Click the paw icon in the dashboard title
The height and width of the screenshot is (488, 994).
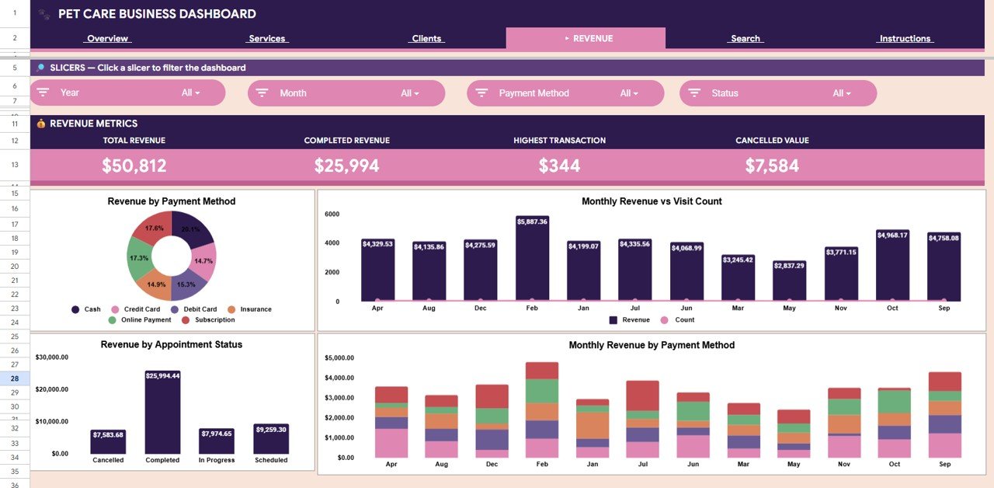[x=43, y=13]
